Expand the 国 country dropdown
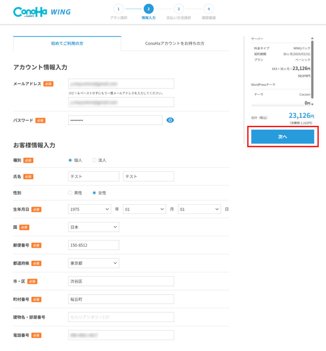The width and height of the screenshot is (326, 351). 94,227
